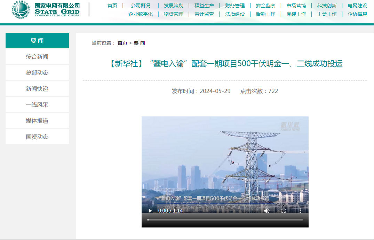The width and height of the screenshot is (374, 240).
Task: Select the 科技创新 menu item
Action: [327, 6]
